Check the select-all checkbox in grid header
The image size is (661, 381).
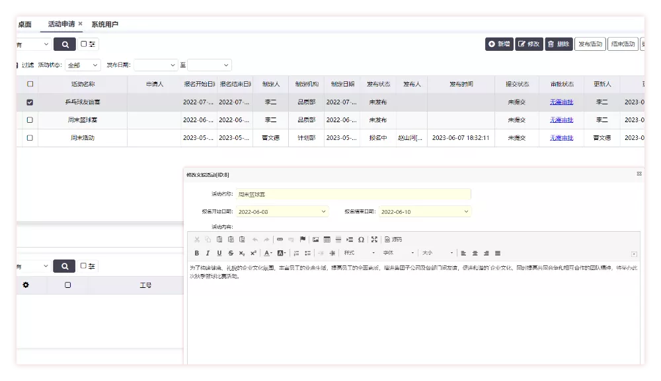(x=30, y=84)
